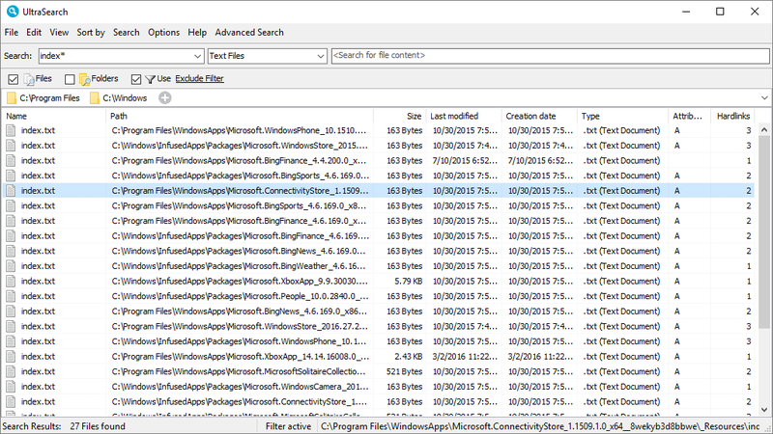
Task: Click the C:\Program Files folder icon
Action: coord(12,97)
